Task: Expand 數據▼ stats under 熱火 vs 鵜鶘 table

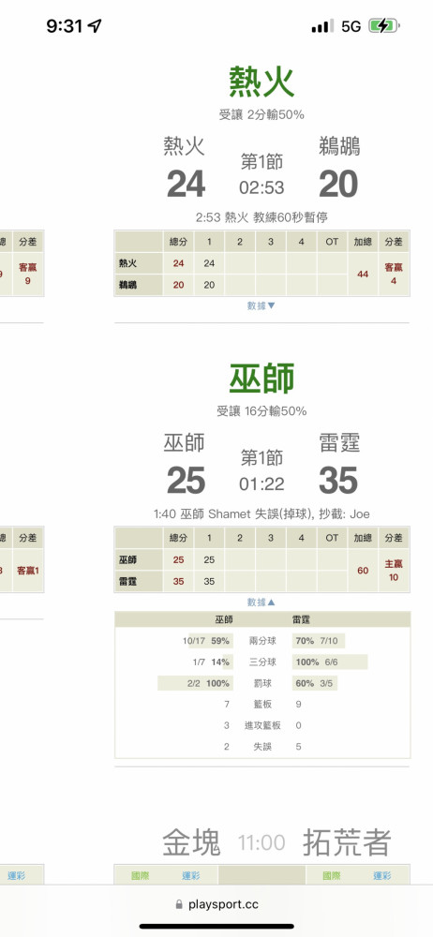Action: (261, 305)
